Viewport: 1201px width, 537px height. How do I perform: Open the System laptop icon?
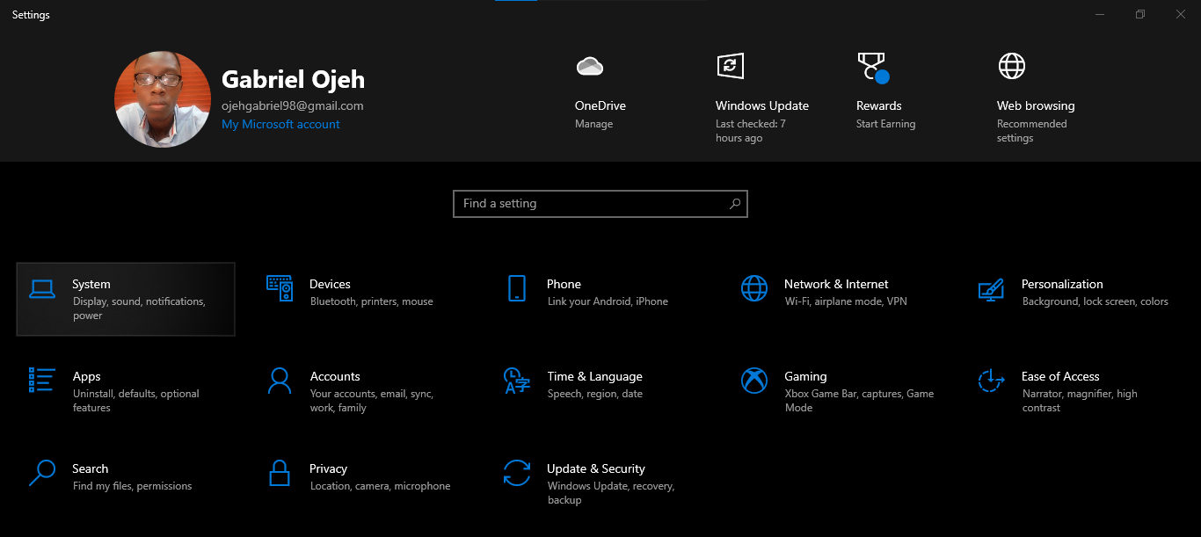pyautogui.click(x=42, y=289)
